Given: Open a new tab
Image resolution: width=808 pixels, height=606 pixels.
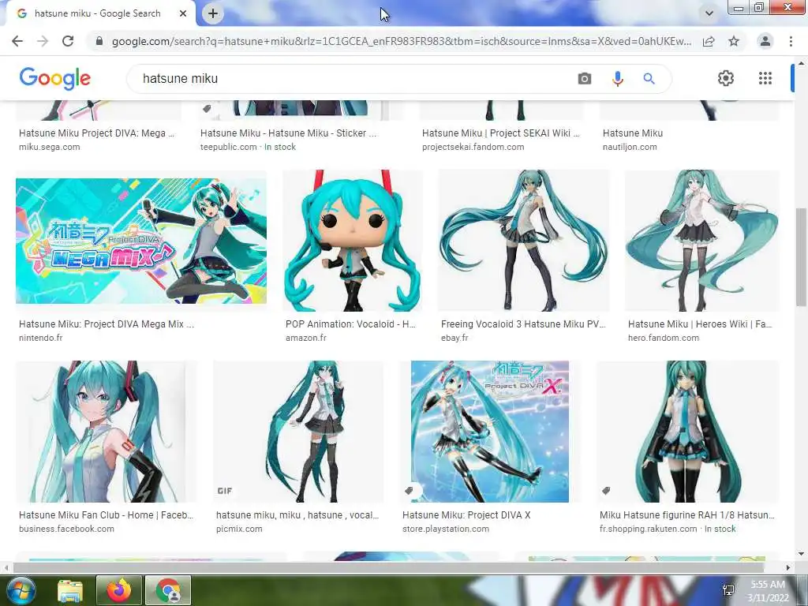Looking at the screenshot, I should tap(213, 13).
